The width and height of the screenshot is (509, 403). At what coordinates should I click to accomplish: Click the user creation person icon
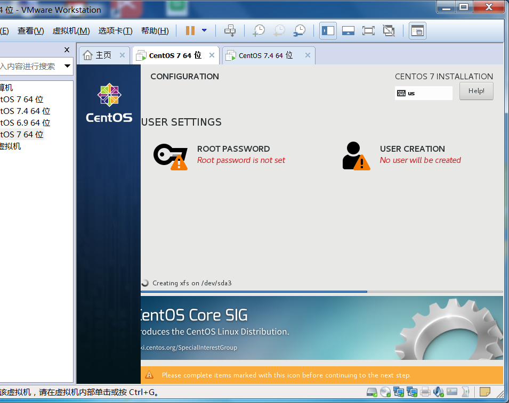[356, 156]
